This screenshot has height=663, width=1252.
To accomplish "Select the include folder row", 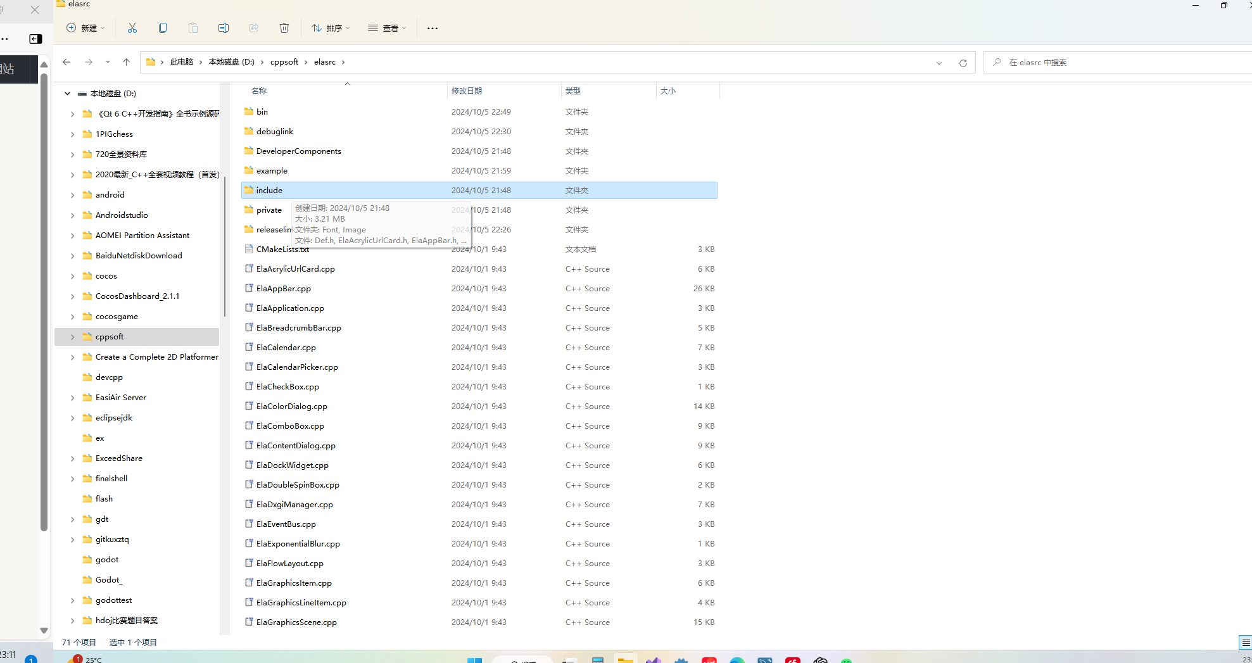I will 479,190.
